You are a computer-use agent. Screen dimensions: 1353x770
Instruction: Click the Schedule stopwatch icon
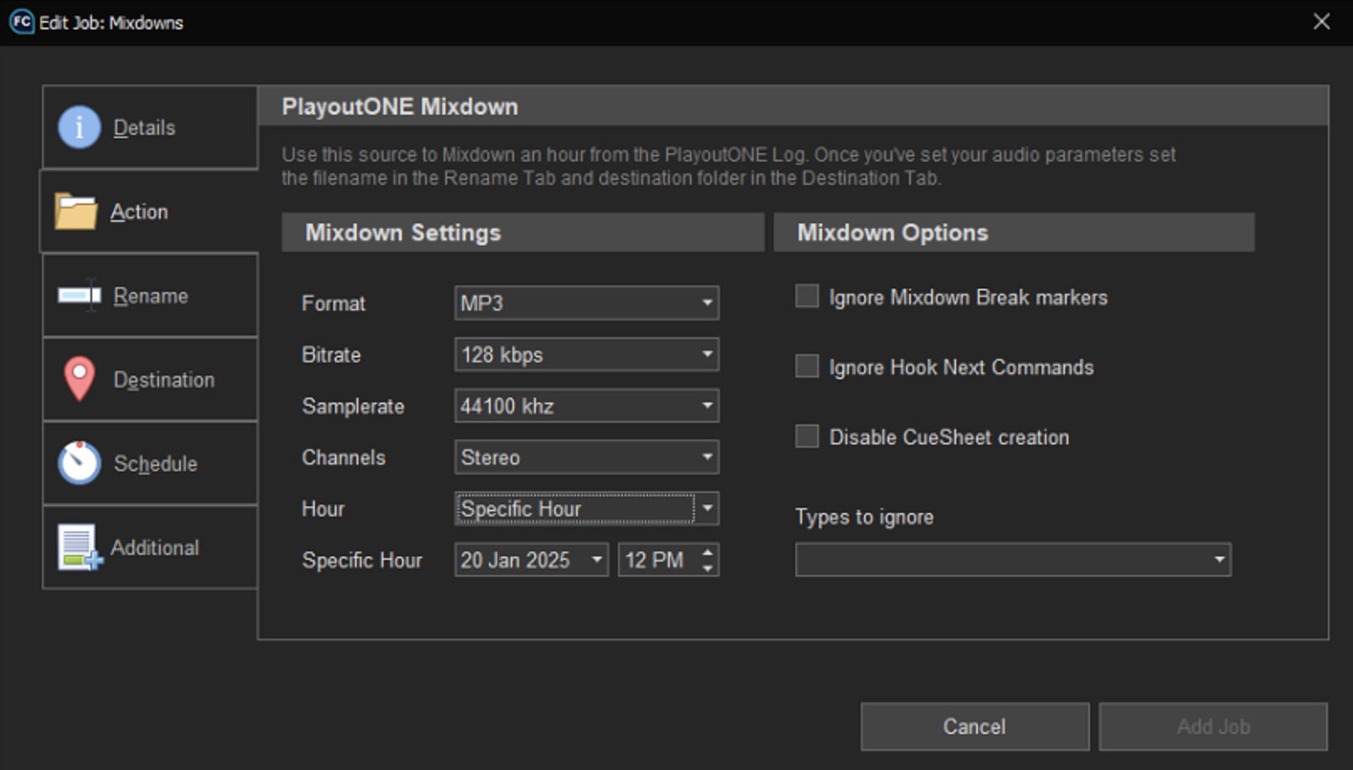pos(80,462)
